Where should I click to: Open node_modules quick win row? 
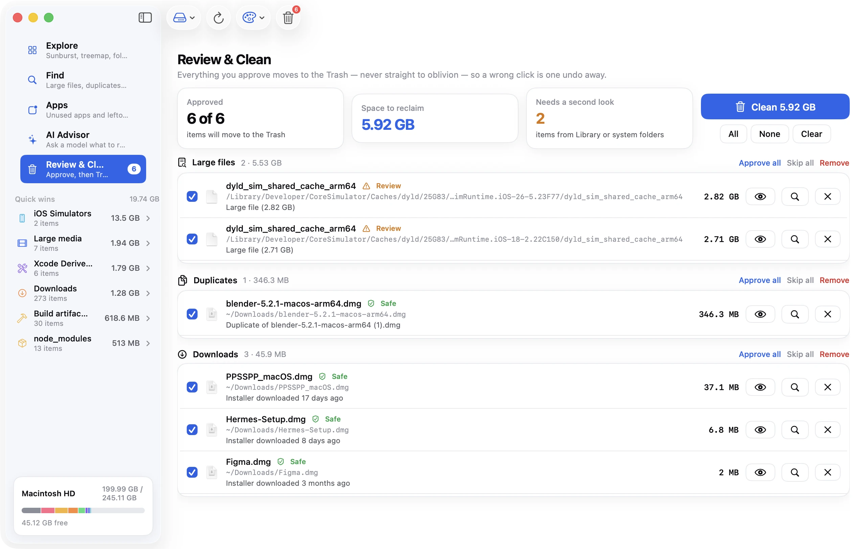83,343
